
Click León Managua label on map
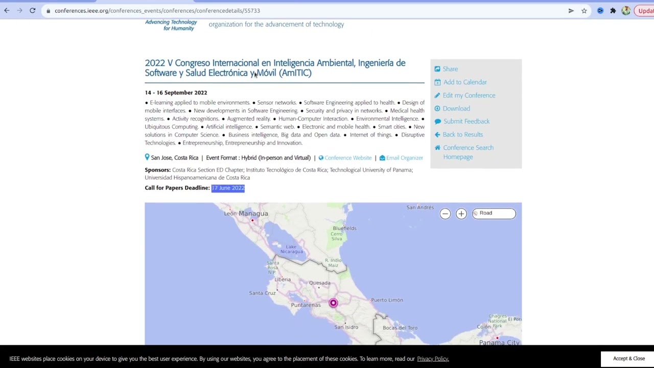coord(246,214)
